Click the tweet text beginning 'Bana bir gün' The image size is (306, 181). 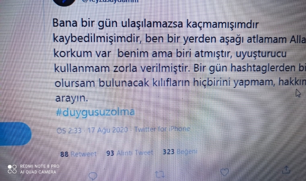click(x=179, y=60)
